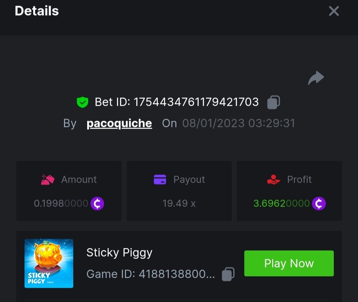This screenshot has width=358, height=302.
Task: Close the Details dialog
Action: click(x=333, y=11)
